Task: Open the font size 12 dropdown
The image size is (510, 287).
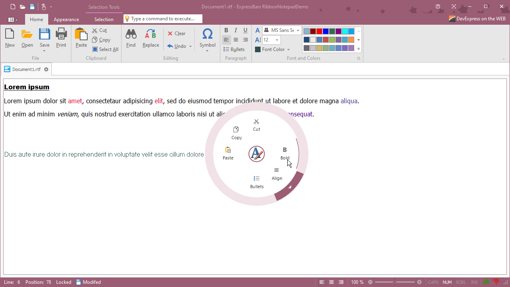Action: click(x=277, y=40)
